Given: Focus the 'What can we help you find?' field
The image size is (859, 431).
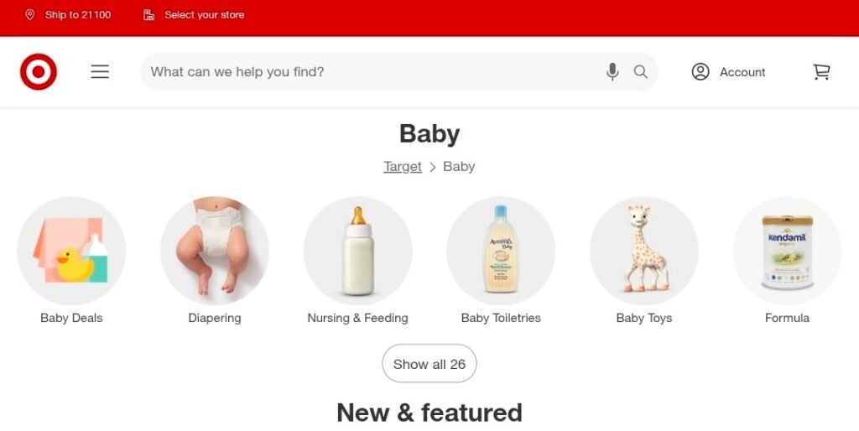Looking at the screenshot, I should pyautogui.click(x=372, y=72).
